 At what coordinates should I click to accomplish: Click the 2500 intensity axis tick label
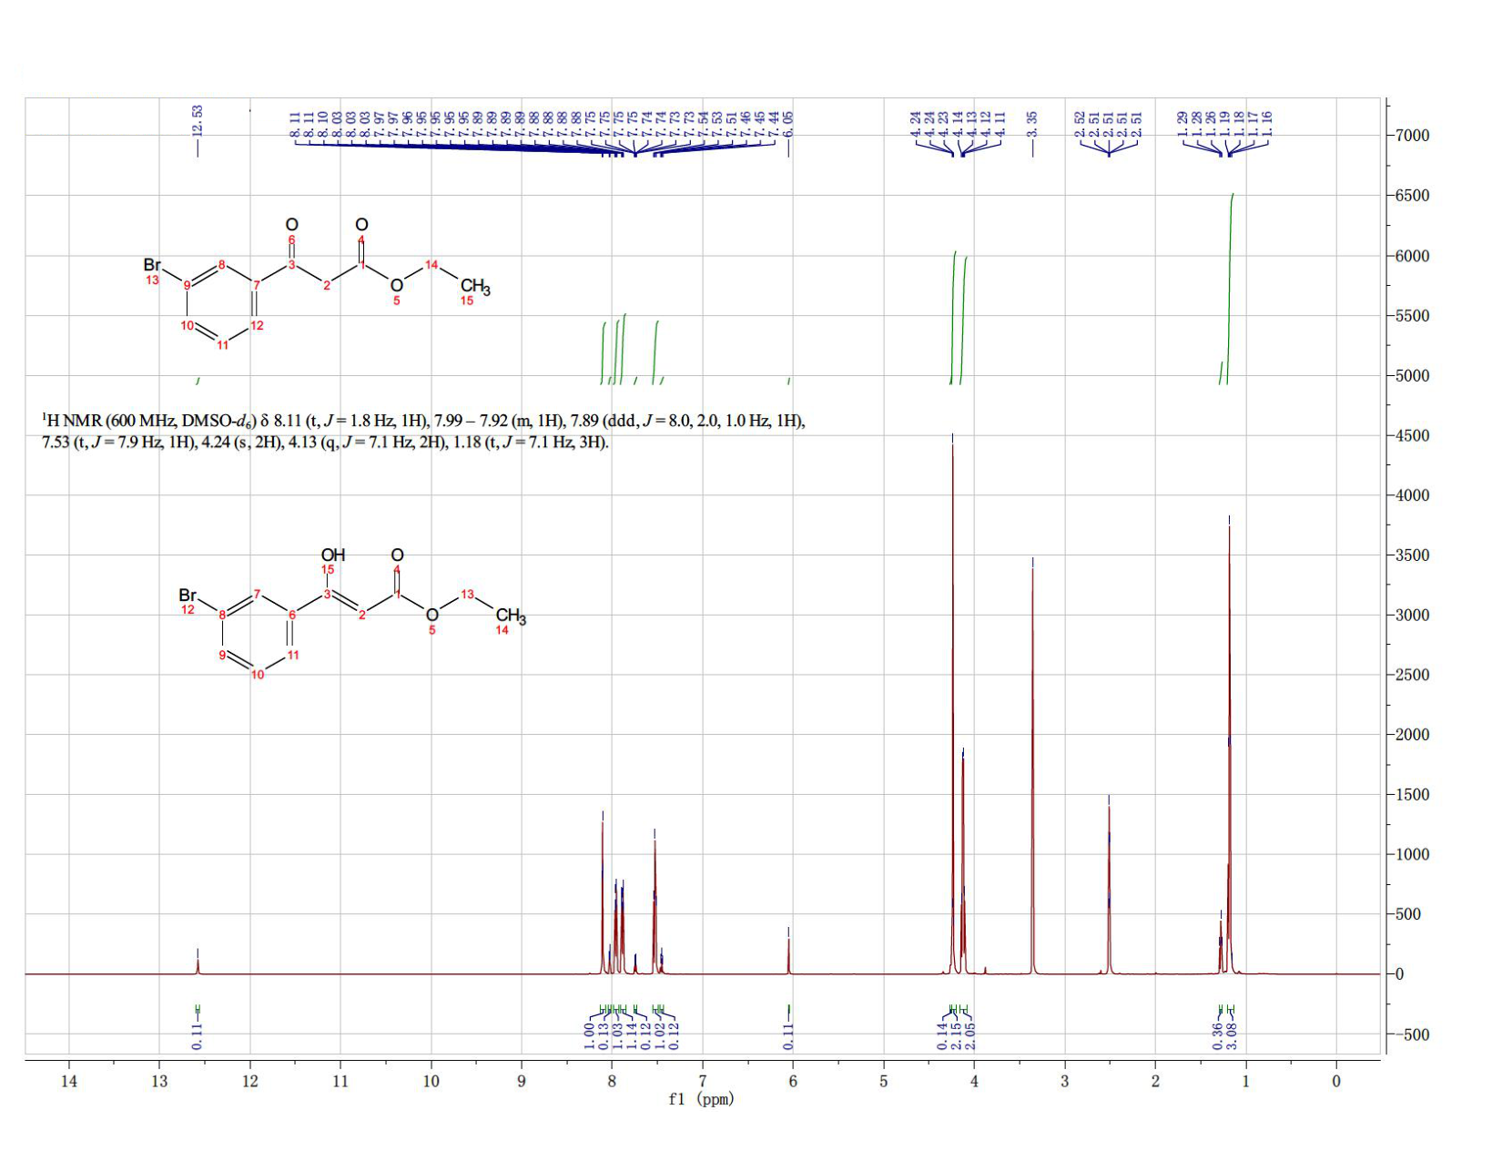(1411, 675)
